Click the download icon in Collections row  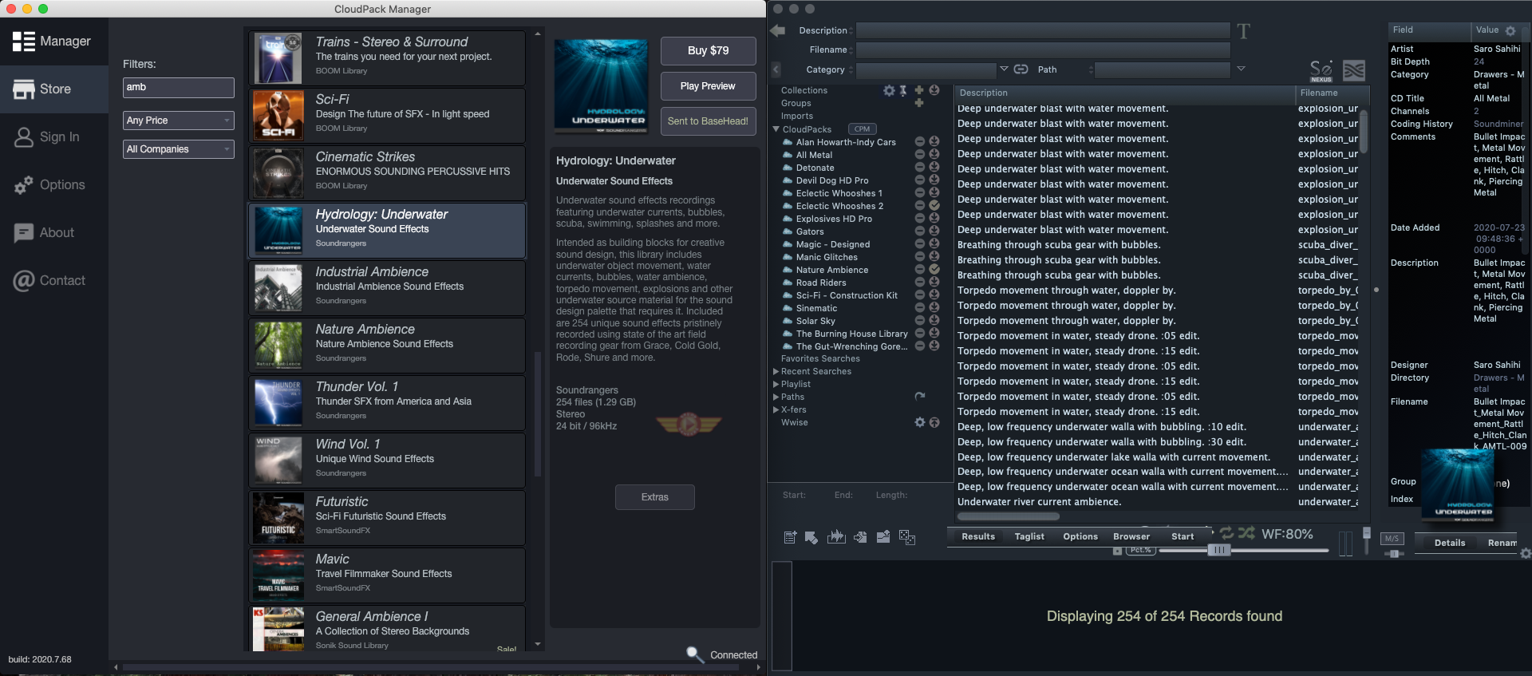[x=934, y=90]
